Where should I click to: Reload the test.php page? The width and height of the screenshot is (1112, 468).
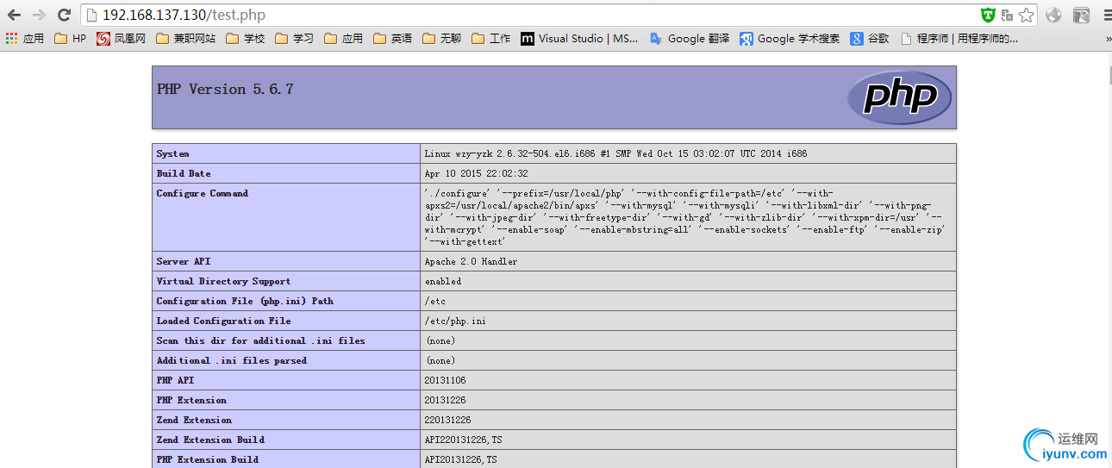(x=64, y=15)
